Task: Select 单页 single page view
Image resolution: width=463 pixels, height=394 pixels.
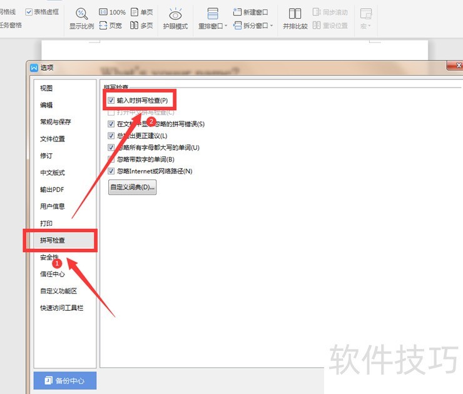Action: pos(142,12)
